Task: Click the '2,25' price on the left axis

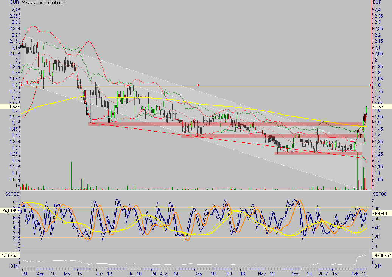Action: coord(14,28)
